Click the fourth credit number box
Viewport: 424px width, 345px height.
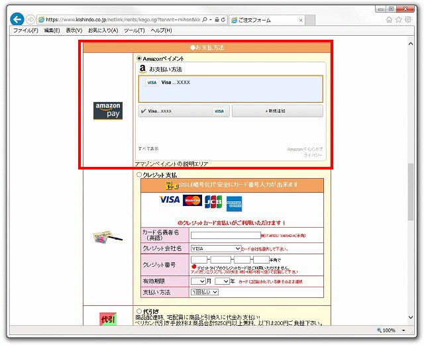pyautogui.click(x=261, y=260)
